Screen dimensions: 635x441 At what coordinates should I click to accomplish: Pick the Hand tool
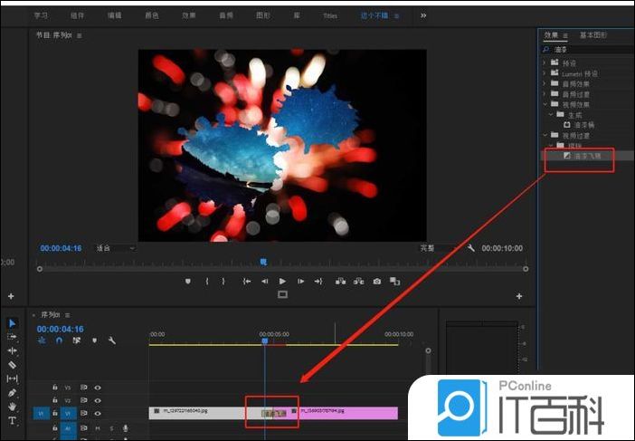pyautogui.click(x=13, y=407)
